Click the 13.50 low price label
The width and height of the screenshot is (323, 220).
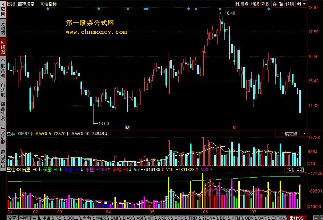103,124
